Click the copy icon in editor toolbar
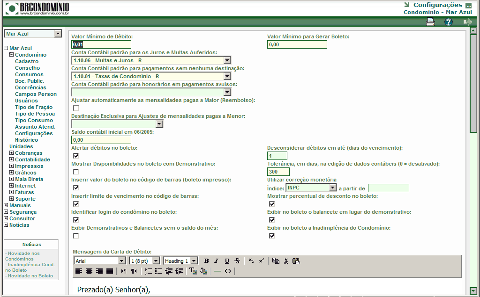The height and width of the screenshot is (297, 480). coord(276,261)
